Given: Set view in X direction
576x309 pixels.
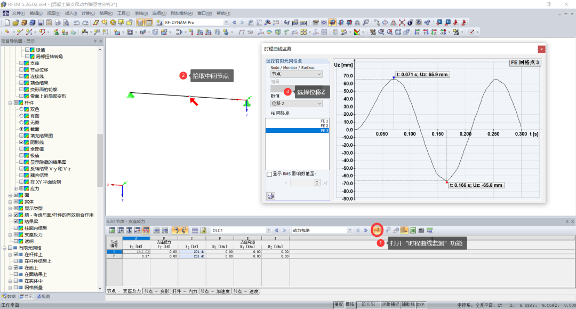Looking at the screenshot, I should tap(417, 32).
